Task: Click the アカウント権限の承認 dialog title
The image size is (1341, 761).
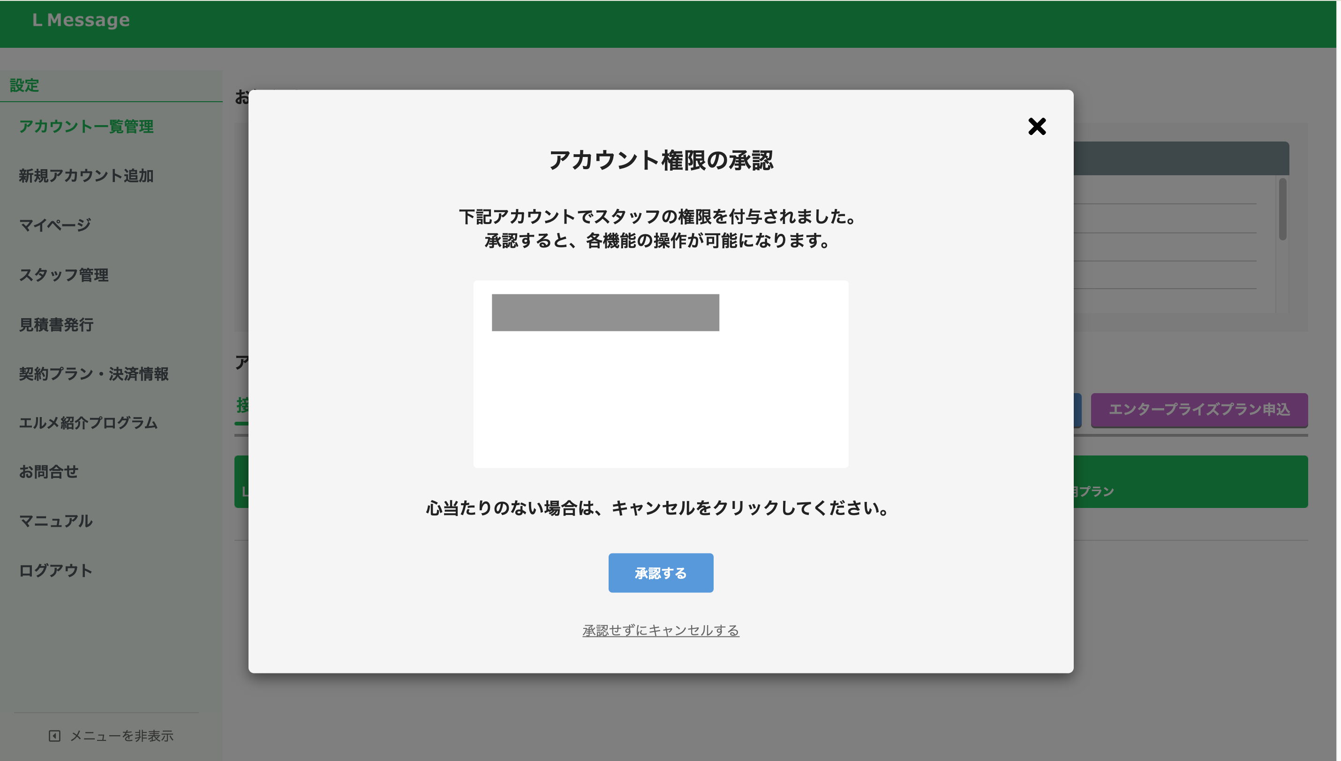Action: pyautogui.click(x=660, y=160)
